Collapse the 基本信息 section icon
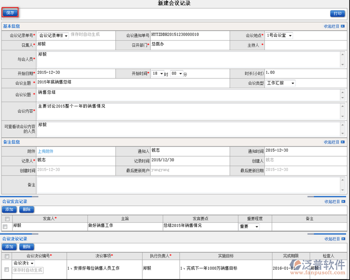 343,27
